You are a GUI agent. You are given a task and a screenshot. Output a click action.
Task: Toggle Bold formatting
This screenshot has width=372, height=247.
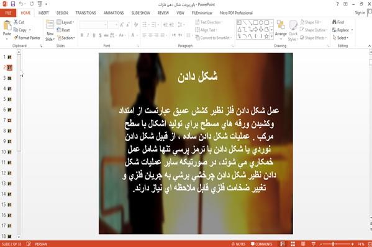[82, 35]
